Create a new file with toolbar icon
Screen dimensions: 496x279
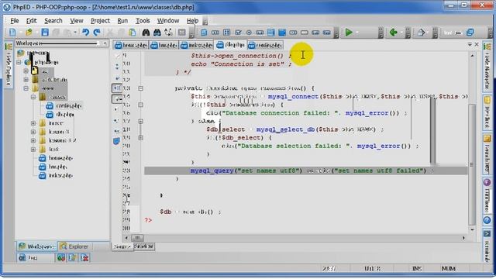click(12, 33)
